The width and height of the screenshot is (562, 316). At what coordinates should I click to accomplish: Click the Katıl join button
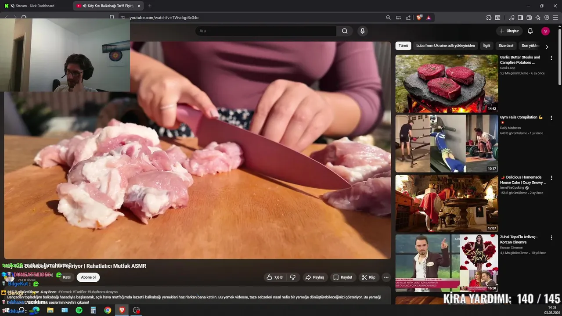pyautogui.click(x=67, y=277)
